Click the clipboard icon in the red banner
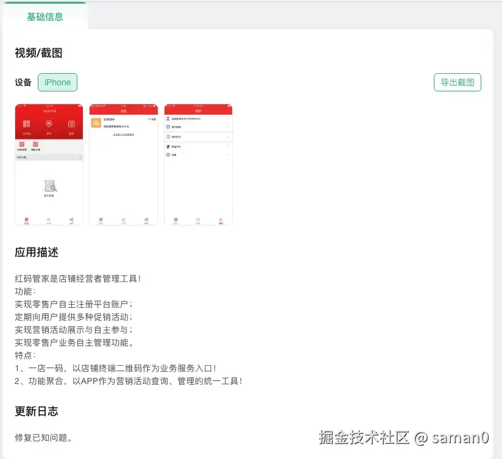 [x=71, y=124]
